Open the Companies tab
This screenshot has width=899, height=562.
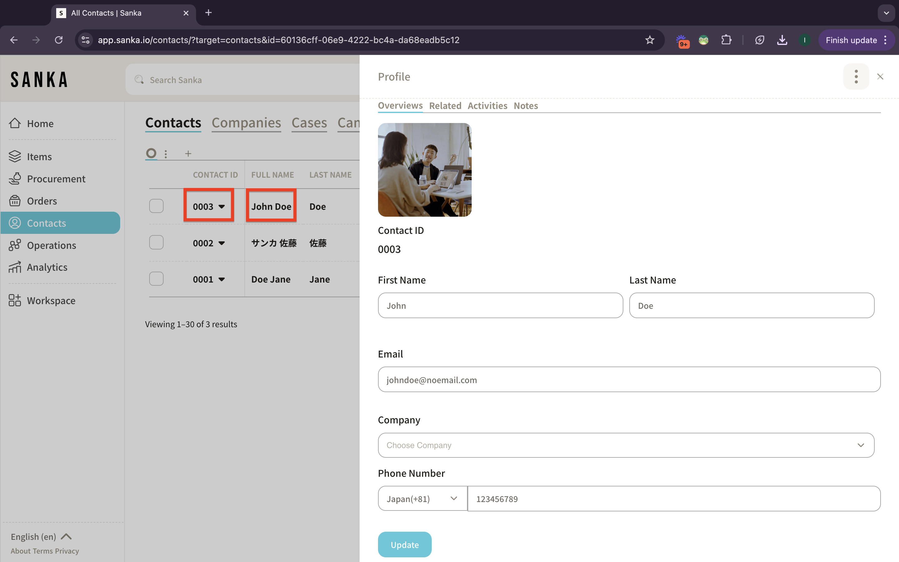click(x=246, y=123)
